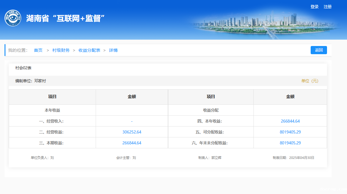Click the 可分配收益 amount value
347x194 pixels.
(290, 132)
